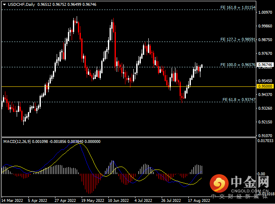The image size is (275, 204).
Task: Click the 0.97670 price axis value
Action: 265,53
